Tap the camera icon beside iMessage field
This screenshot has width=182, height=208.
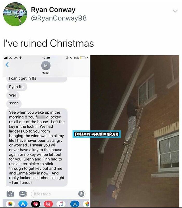(x=10, y=194)
